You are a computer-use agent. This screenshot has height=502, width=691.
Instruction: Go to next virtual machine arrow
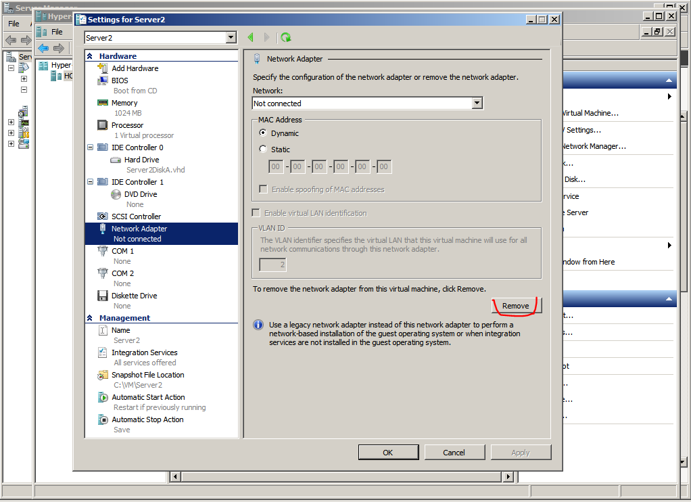click(x=266, y=37)
